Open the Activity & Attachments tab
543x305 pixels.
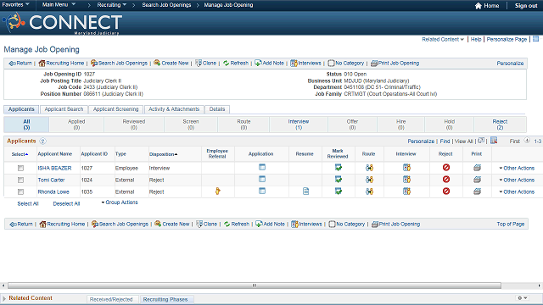(174, 109)
